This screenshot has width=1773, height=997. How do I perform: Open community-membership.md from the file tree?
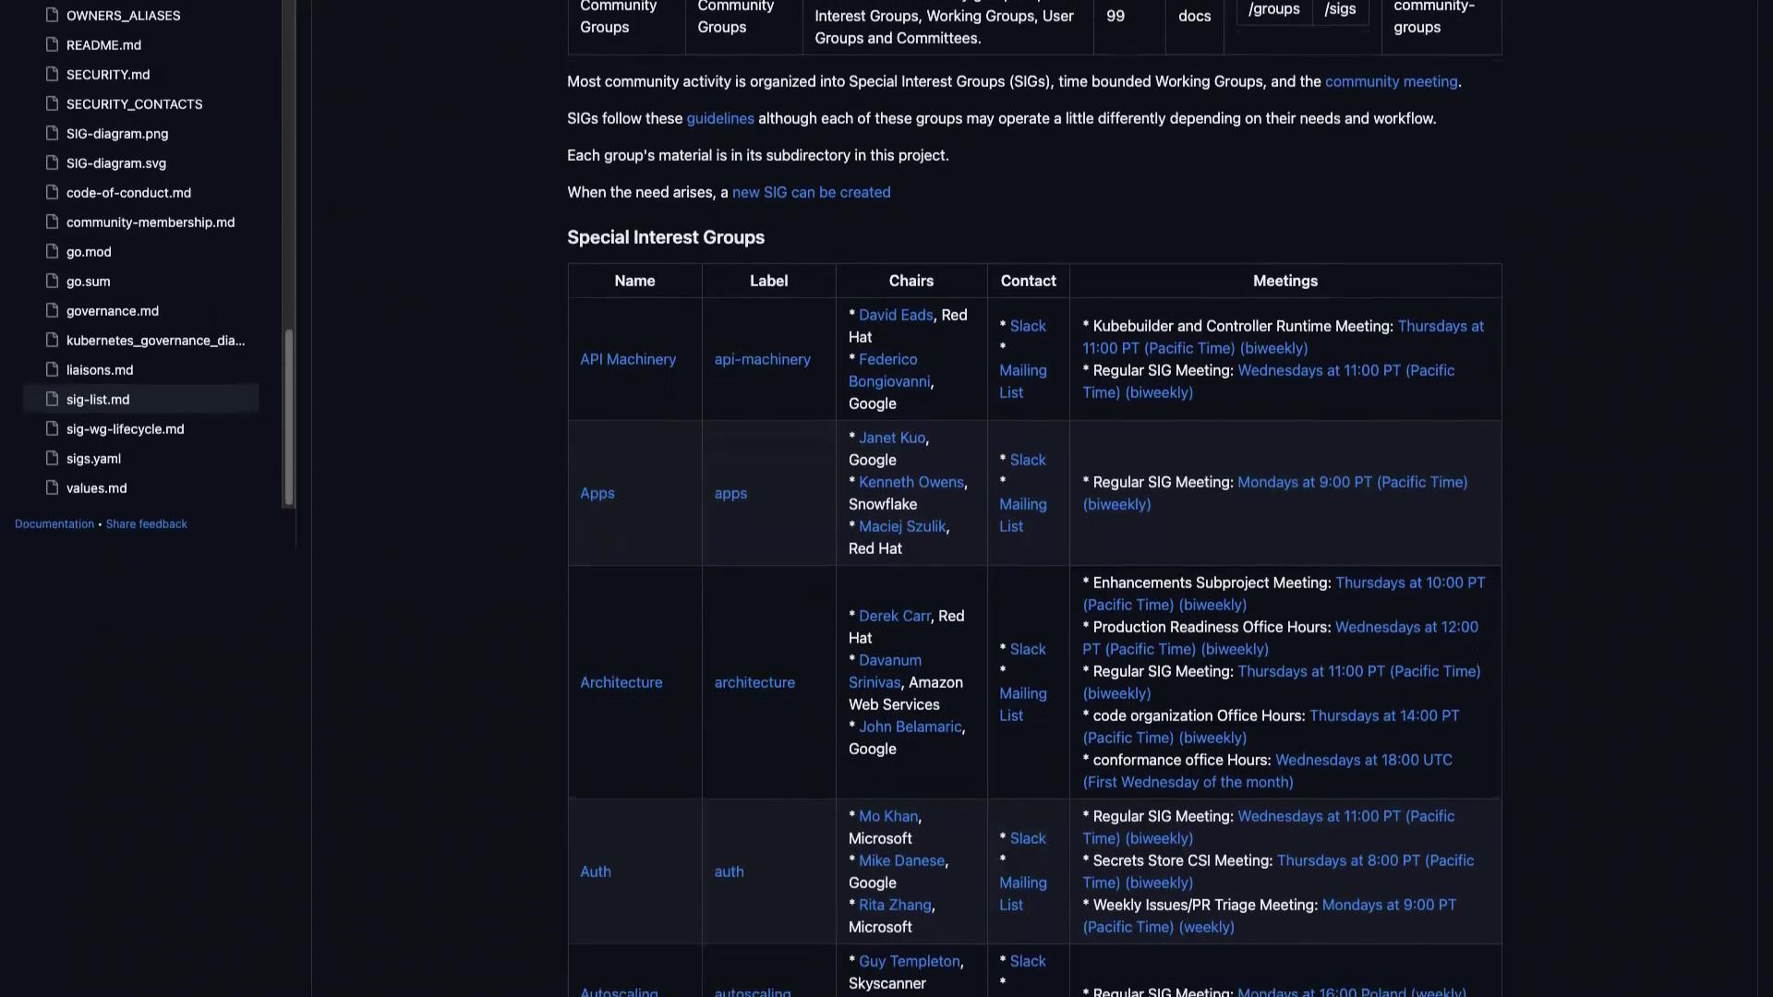(151, 222)
